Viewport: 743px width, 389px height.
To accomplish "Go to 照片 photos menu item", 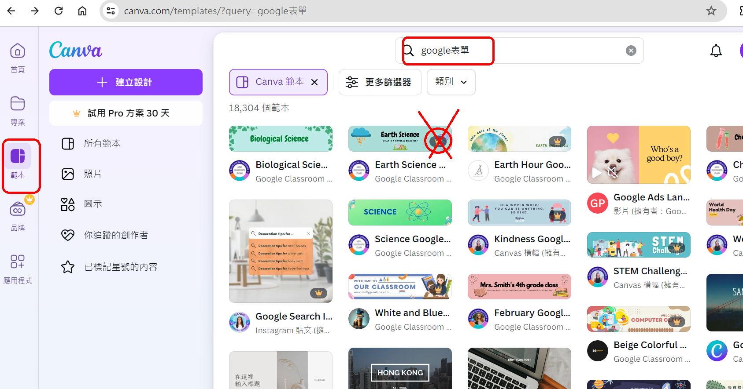I will (x=92, y=174).
